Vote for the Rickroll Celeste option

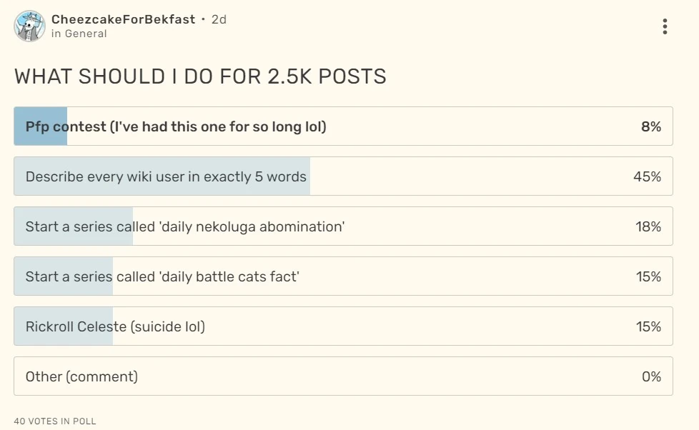click(x=343, y=326)
